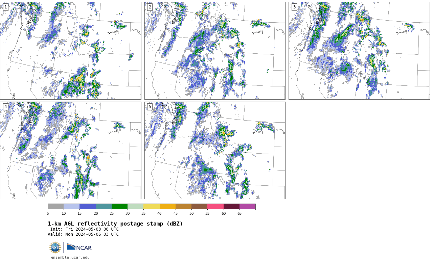This screenshot has width=433, height=261.
Task: Open ensemble member 2 reflectivity map
Action: (215, 51)
